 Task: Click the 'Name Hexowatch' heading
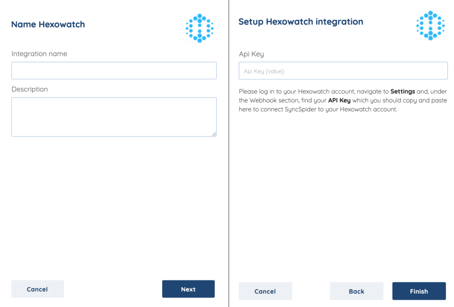pos(48,24)
